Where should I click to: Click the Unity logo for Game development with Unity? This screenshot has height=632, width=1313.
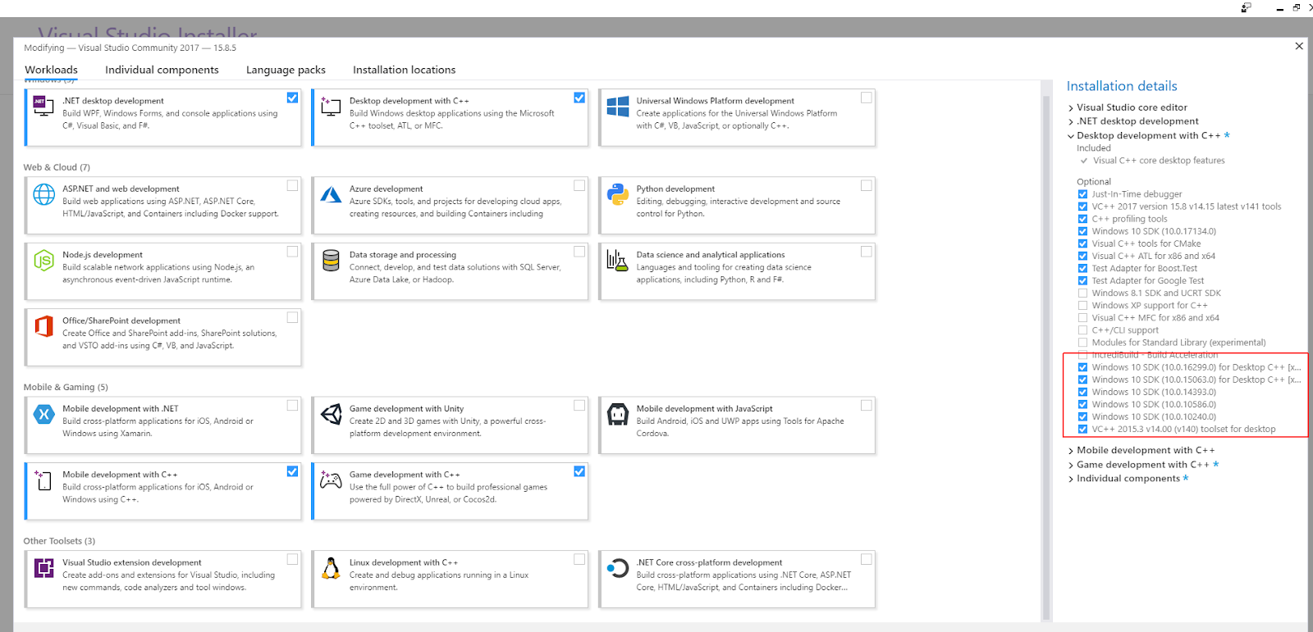tap(331, 414)
